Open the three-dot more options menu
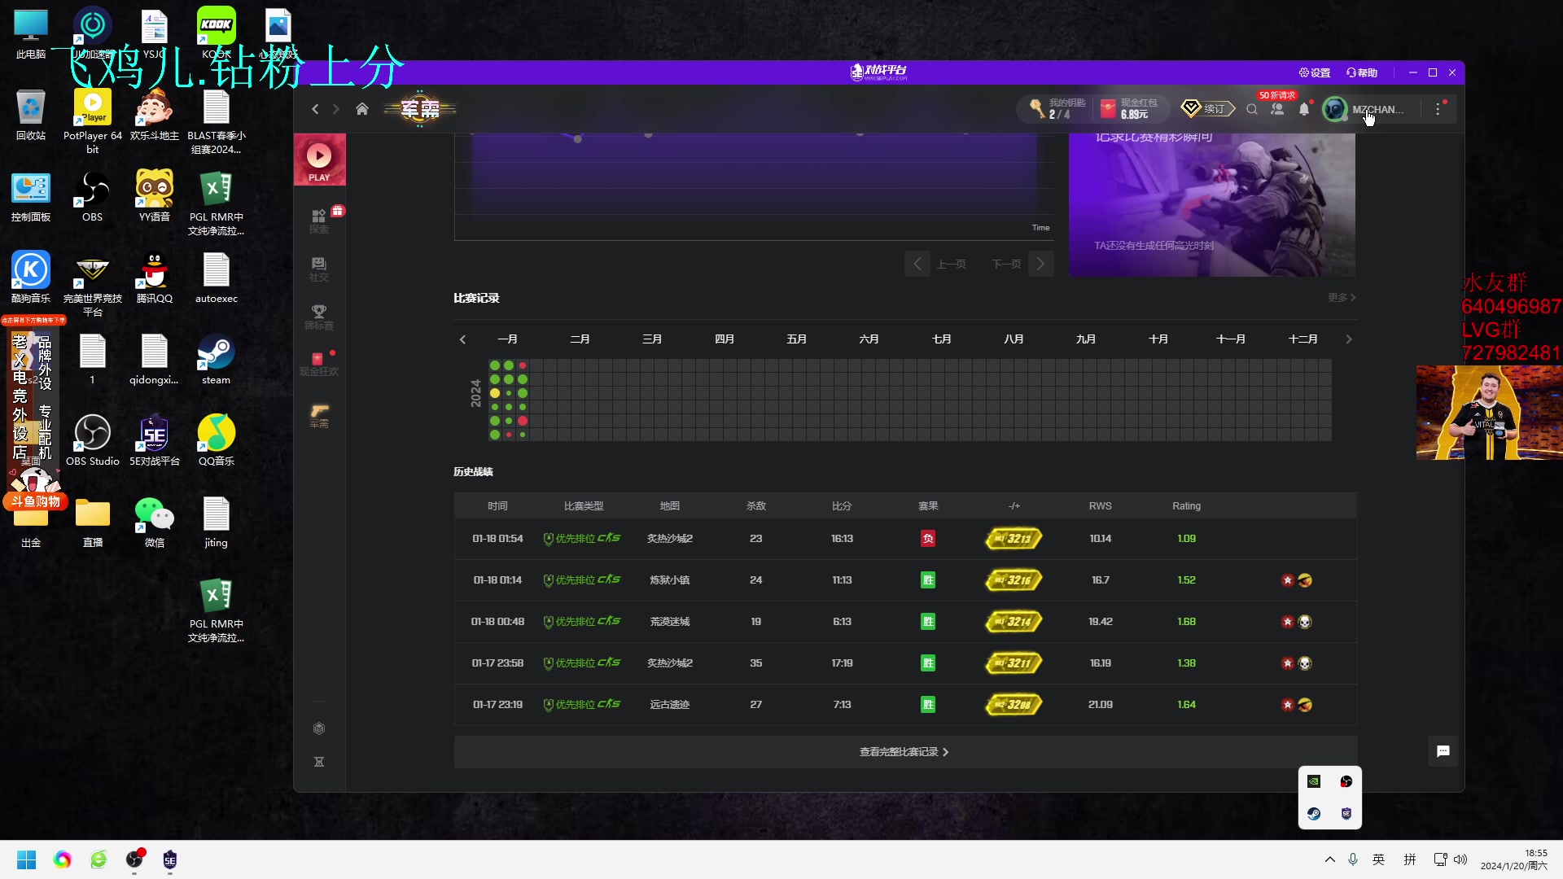The height and width of the screenshot is (879, 1563). (x=1438, y=109)
